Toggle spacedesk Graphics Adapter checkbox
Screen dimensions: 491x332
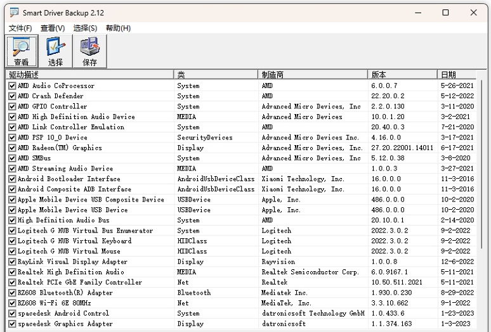[12, 324]
